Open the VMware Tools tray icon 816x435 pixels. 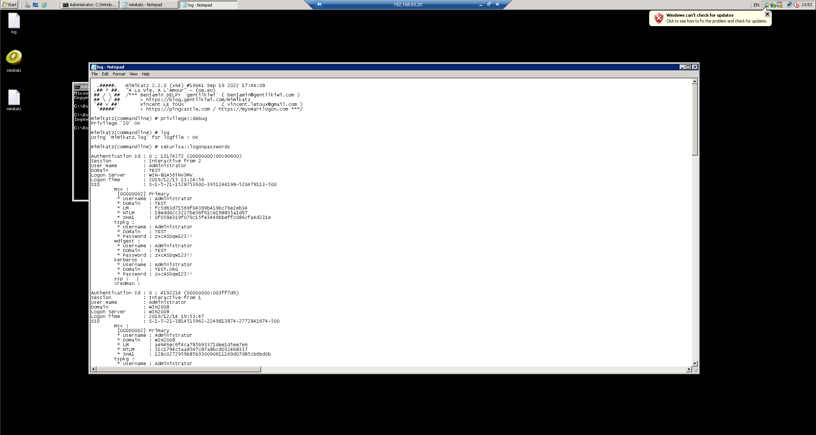pyautogui.click(x=779, y=5)
